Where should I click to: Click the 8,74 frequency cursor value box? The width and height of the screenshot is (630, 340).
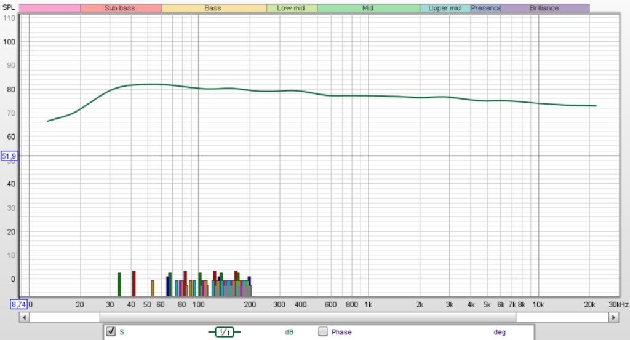point(18,304)
